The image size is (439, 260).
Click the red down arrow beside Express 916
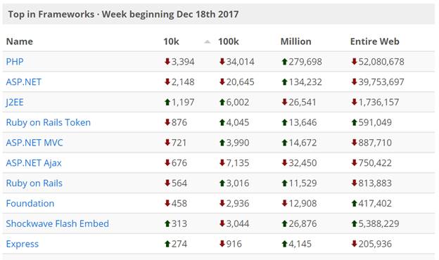(222, 244)
